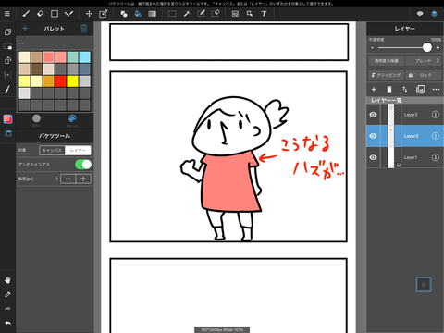
Task: Open the hamburger main menu
Action: tap(7, 14)
